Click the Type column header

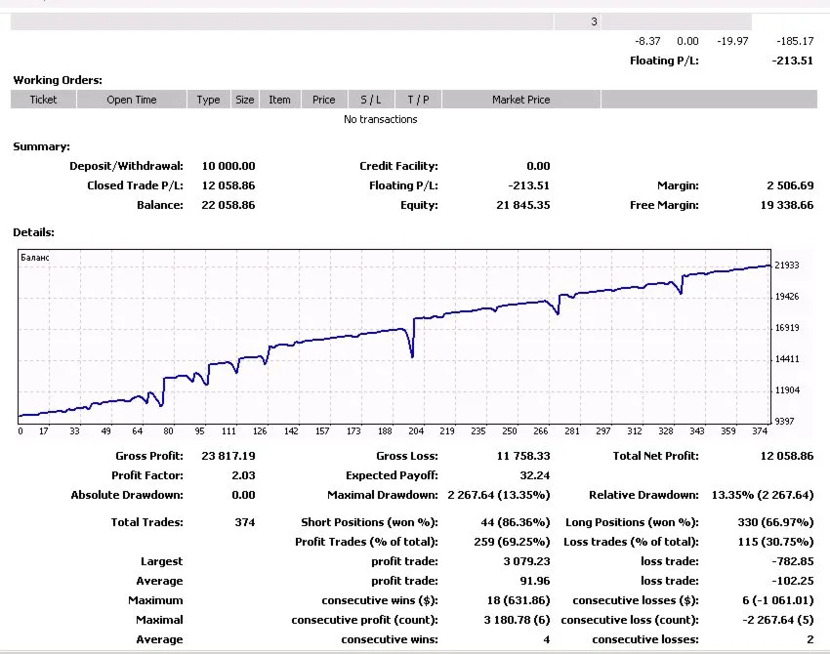pos(208,100)
